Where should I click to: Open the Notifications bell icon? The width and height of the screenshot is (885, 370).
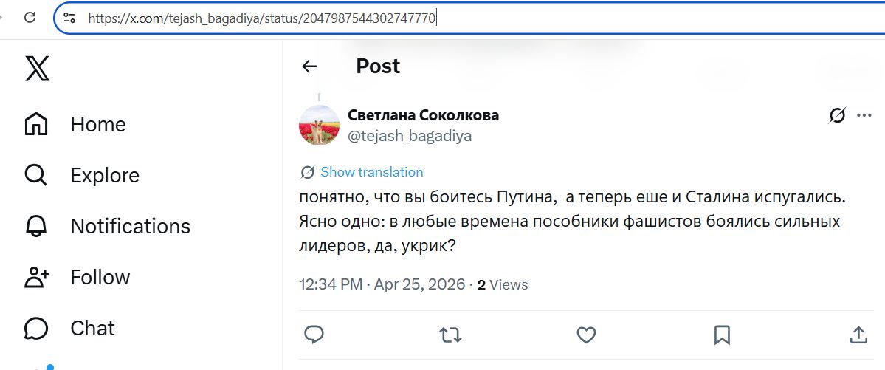[36, 226]
